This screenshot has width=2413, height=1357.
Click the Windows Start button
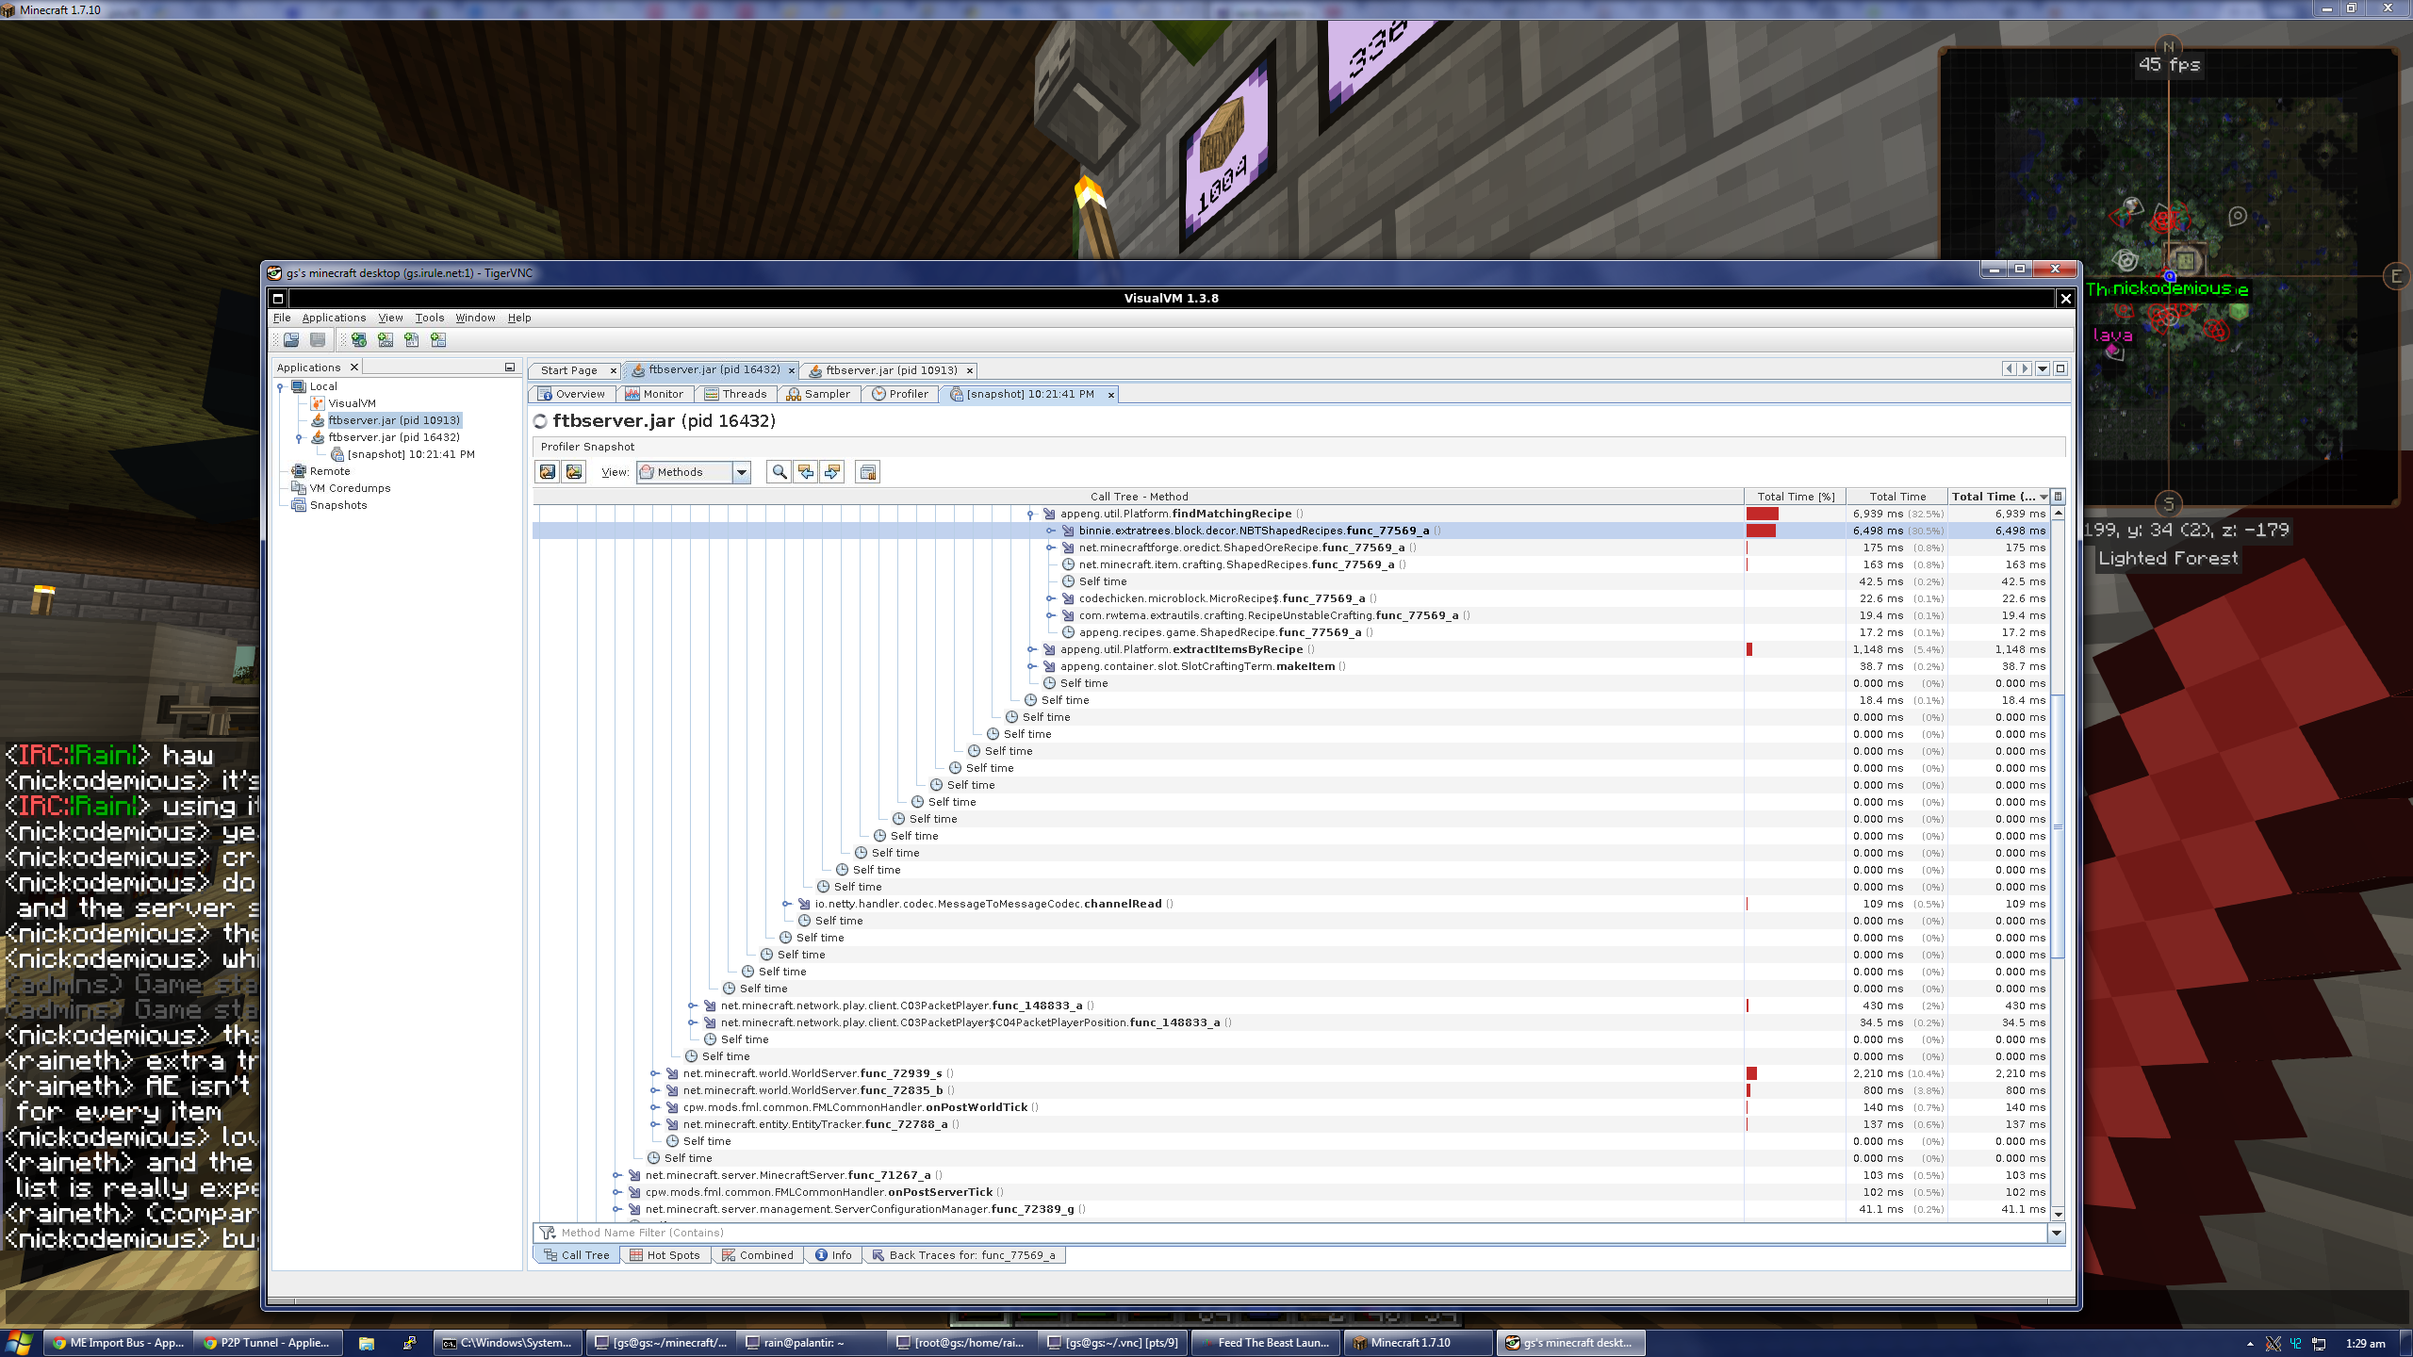coord(19,1343)
